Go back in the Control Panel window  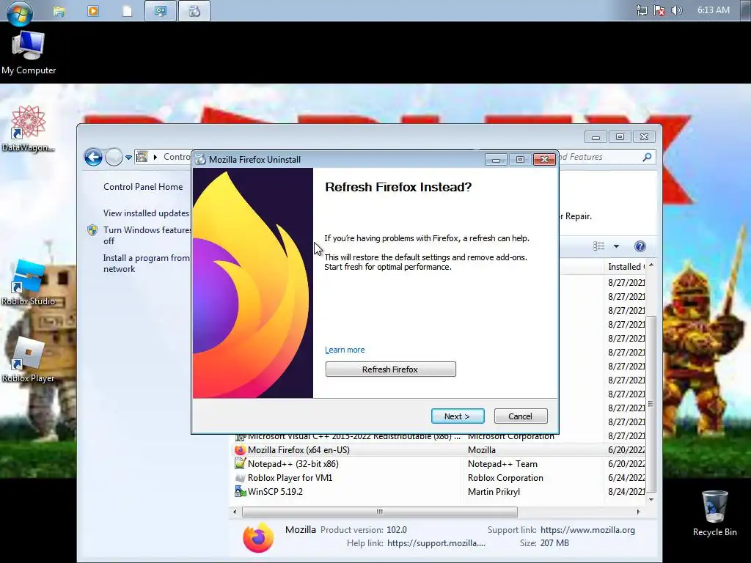(x=93, y=157)
